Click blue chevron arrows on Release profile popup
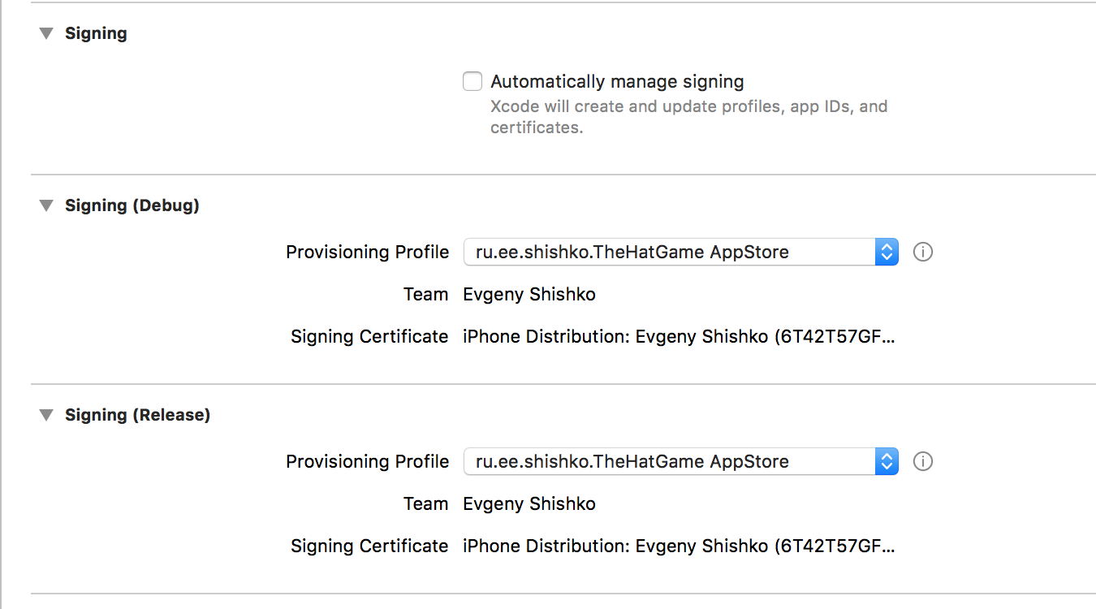The height and width of the screenshot is (609, 1096). click(887, 461)
